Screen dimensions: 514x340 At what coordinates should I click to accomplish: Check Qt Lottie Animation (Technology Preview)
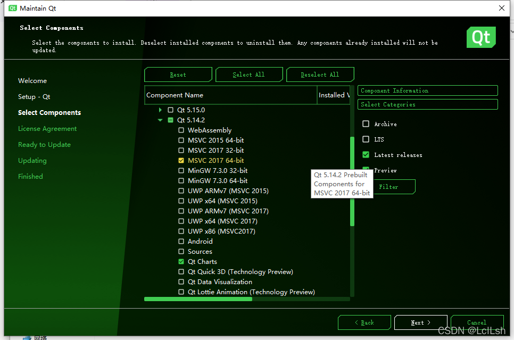tap(181, 292)
